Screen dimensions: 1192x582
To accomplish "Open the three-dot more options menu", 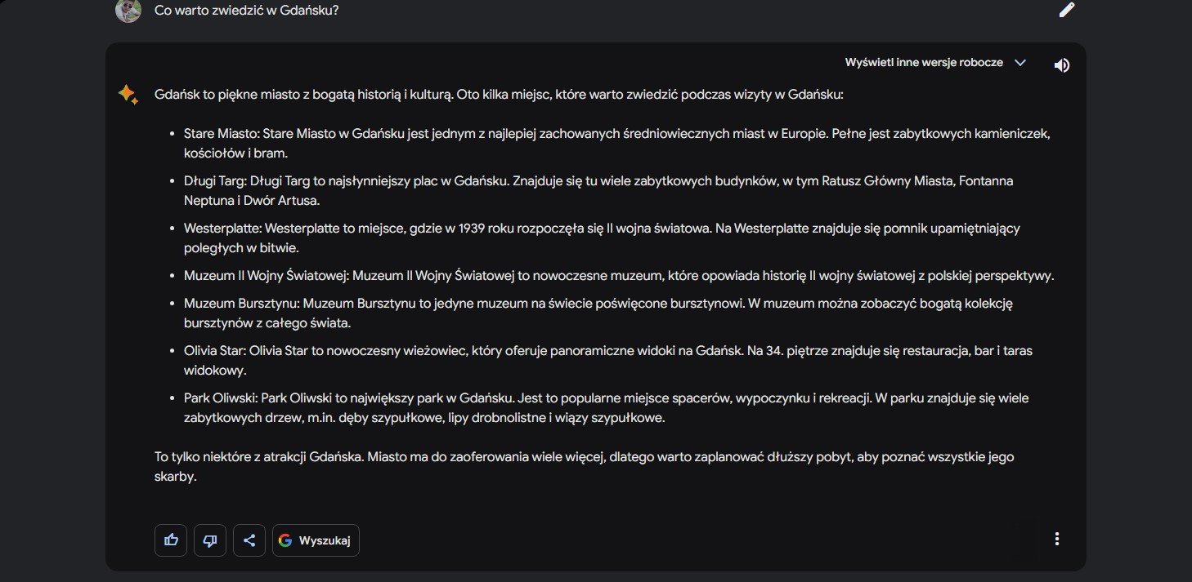I will tap(1057, 539).
